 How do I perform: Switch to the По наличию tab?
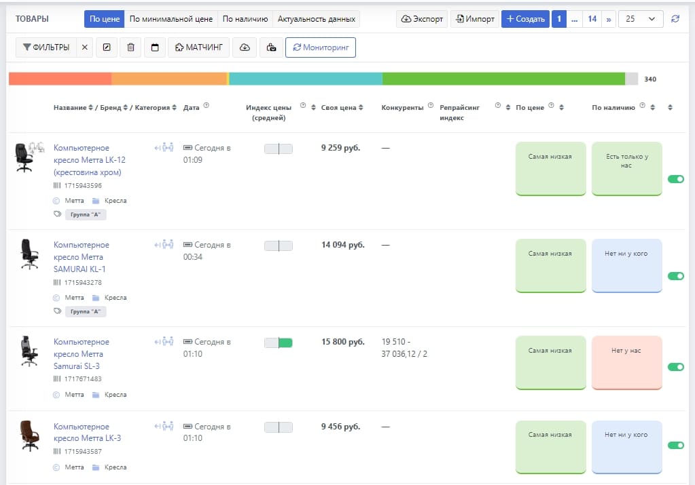[245, 19]
